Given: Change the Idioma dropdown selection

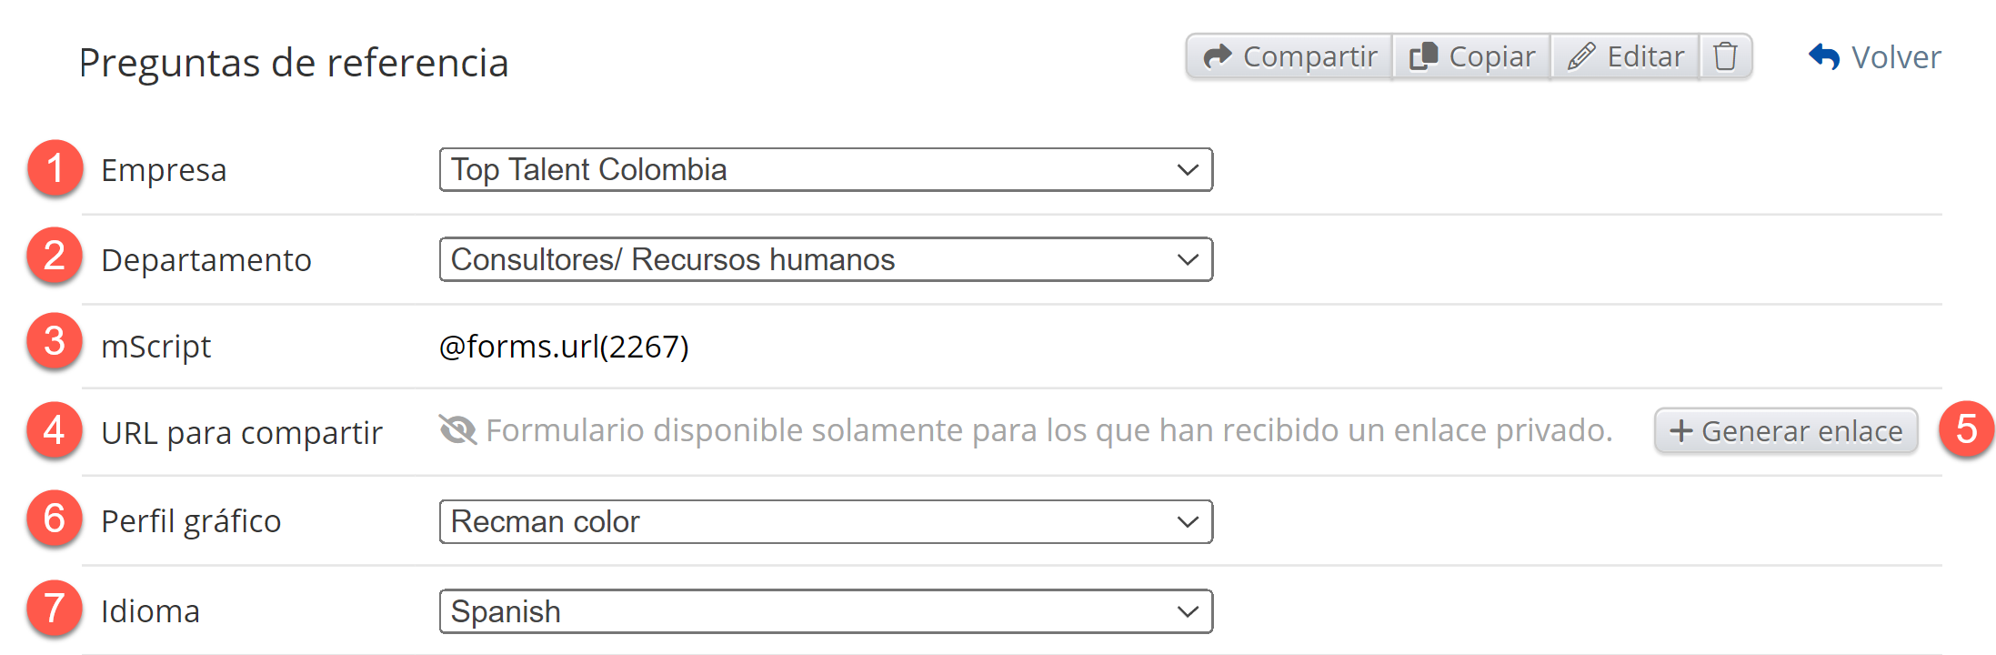Looking at the screenshot, I should point(826,611).
